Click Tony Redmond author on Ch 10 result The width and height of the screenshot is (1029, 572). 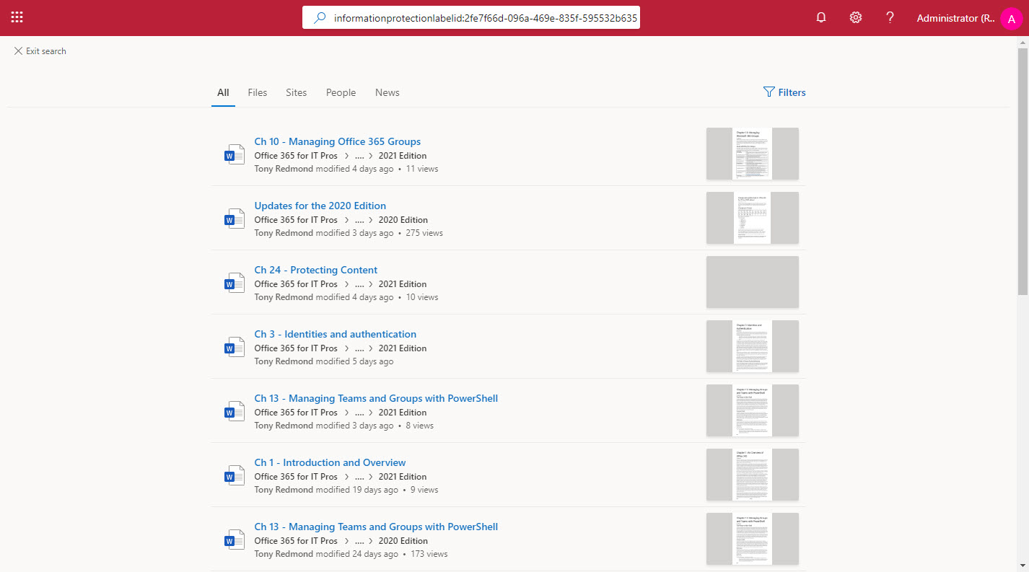coord(284,169)
